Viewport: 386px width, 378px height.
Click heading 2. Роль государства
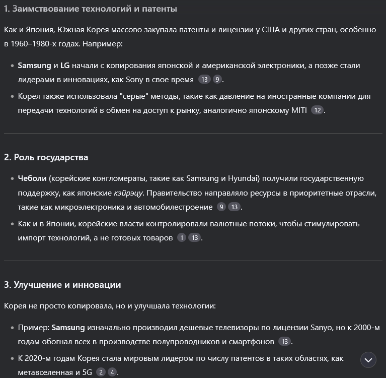[46, 157]
